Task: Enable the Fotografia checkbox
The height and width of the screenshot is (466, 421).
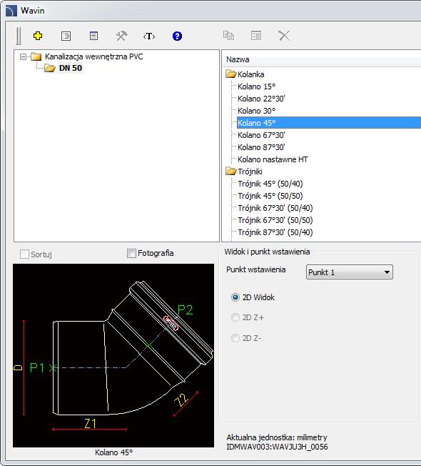Action: (131, 253)
